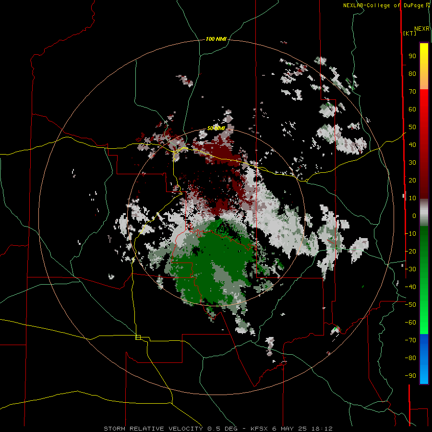Click the "18:12" timestamp in the caption

click(x=322, y=429)
